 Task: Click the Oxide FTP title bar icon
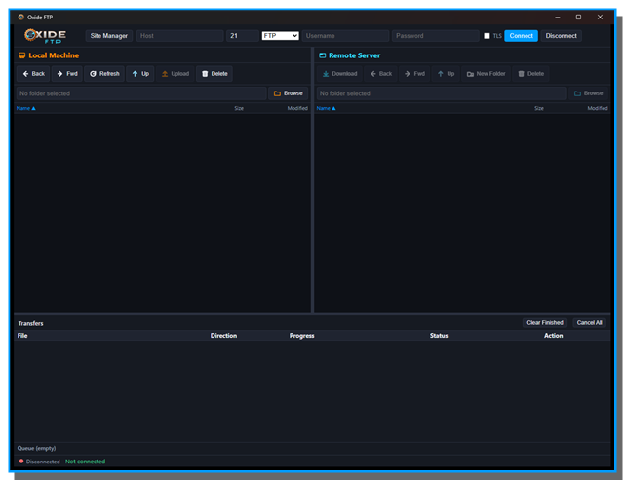[21, 18]
